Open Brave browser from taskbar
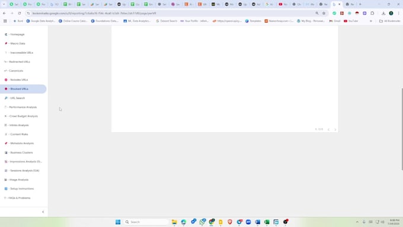Screen dimensions: 403x227 coord(230,222)
